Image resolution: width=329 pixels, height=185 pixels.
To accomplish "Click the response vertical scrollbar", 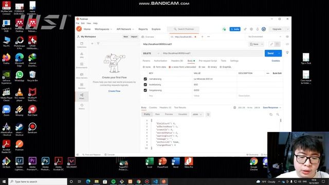I will pos(281,120).
